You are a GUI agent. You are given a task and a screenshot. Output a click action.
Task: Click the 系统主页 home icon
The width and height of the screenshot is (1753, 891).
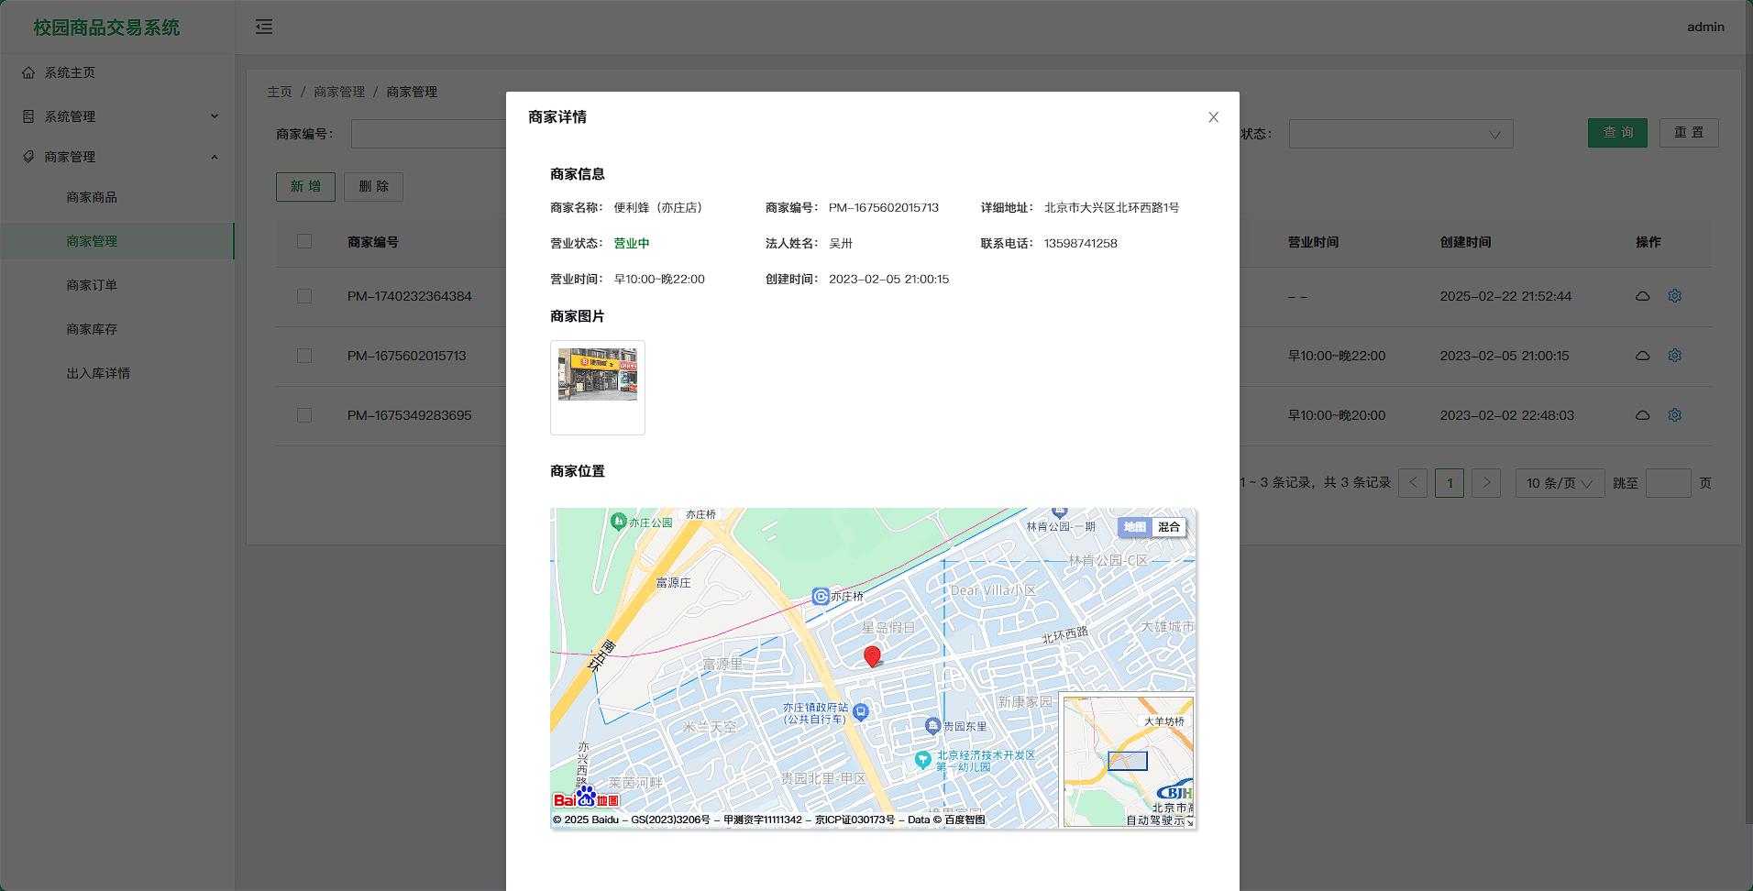click(x=28, y=72)
